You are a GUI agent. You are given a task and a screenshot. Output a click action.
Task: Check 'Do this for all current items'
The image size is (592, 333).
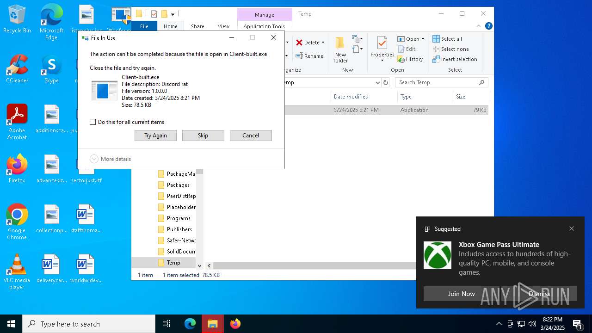[93, 122]
